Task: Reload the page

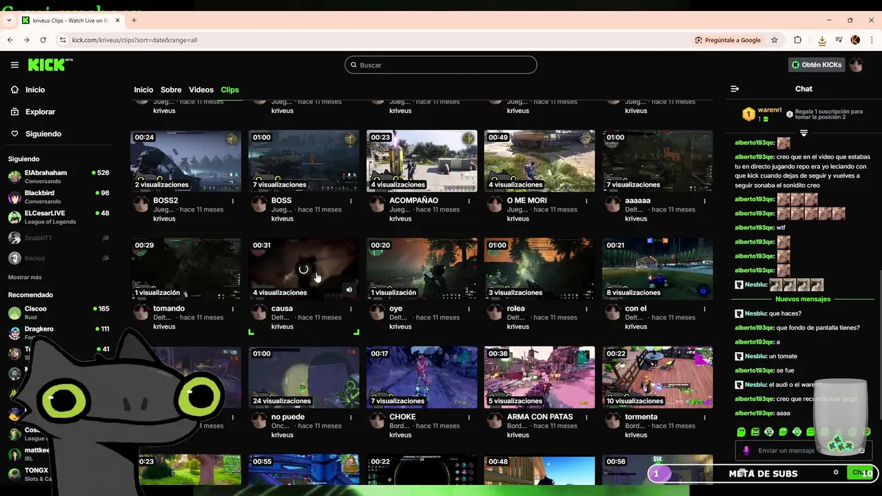Action: (x=43, y=40)
